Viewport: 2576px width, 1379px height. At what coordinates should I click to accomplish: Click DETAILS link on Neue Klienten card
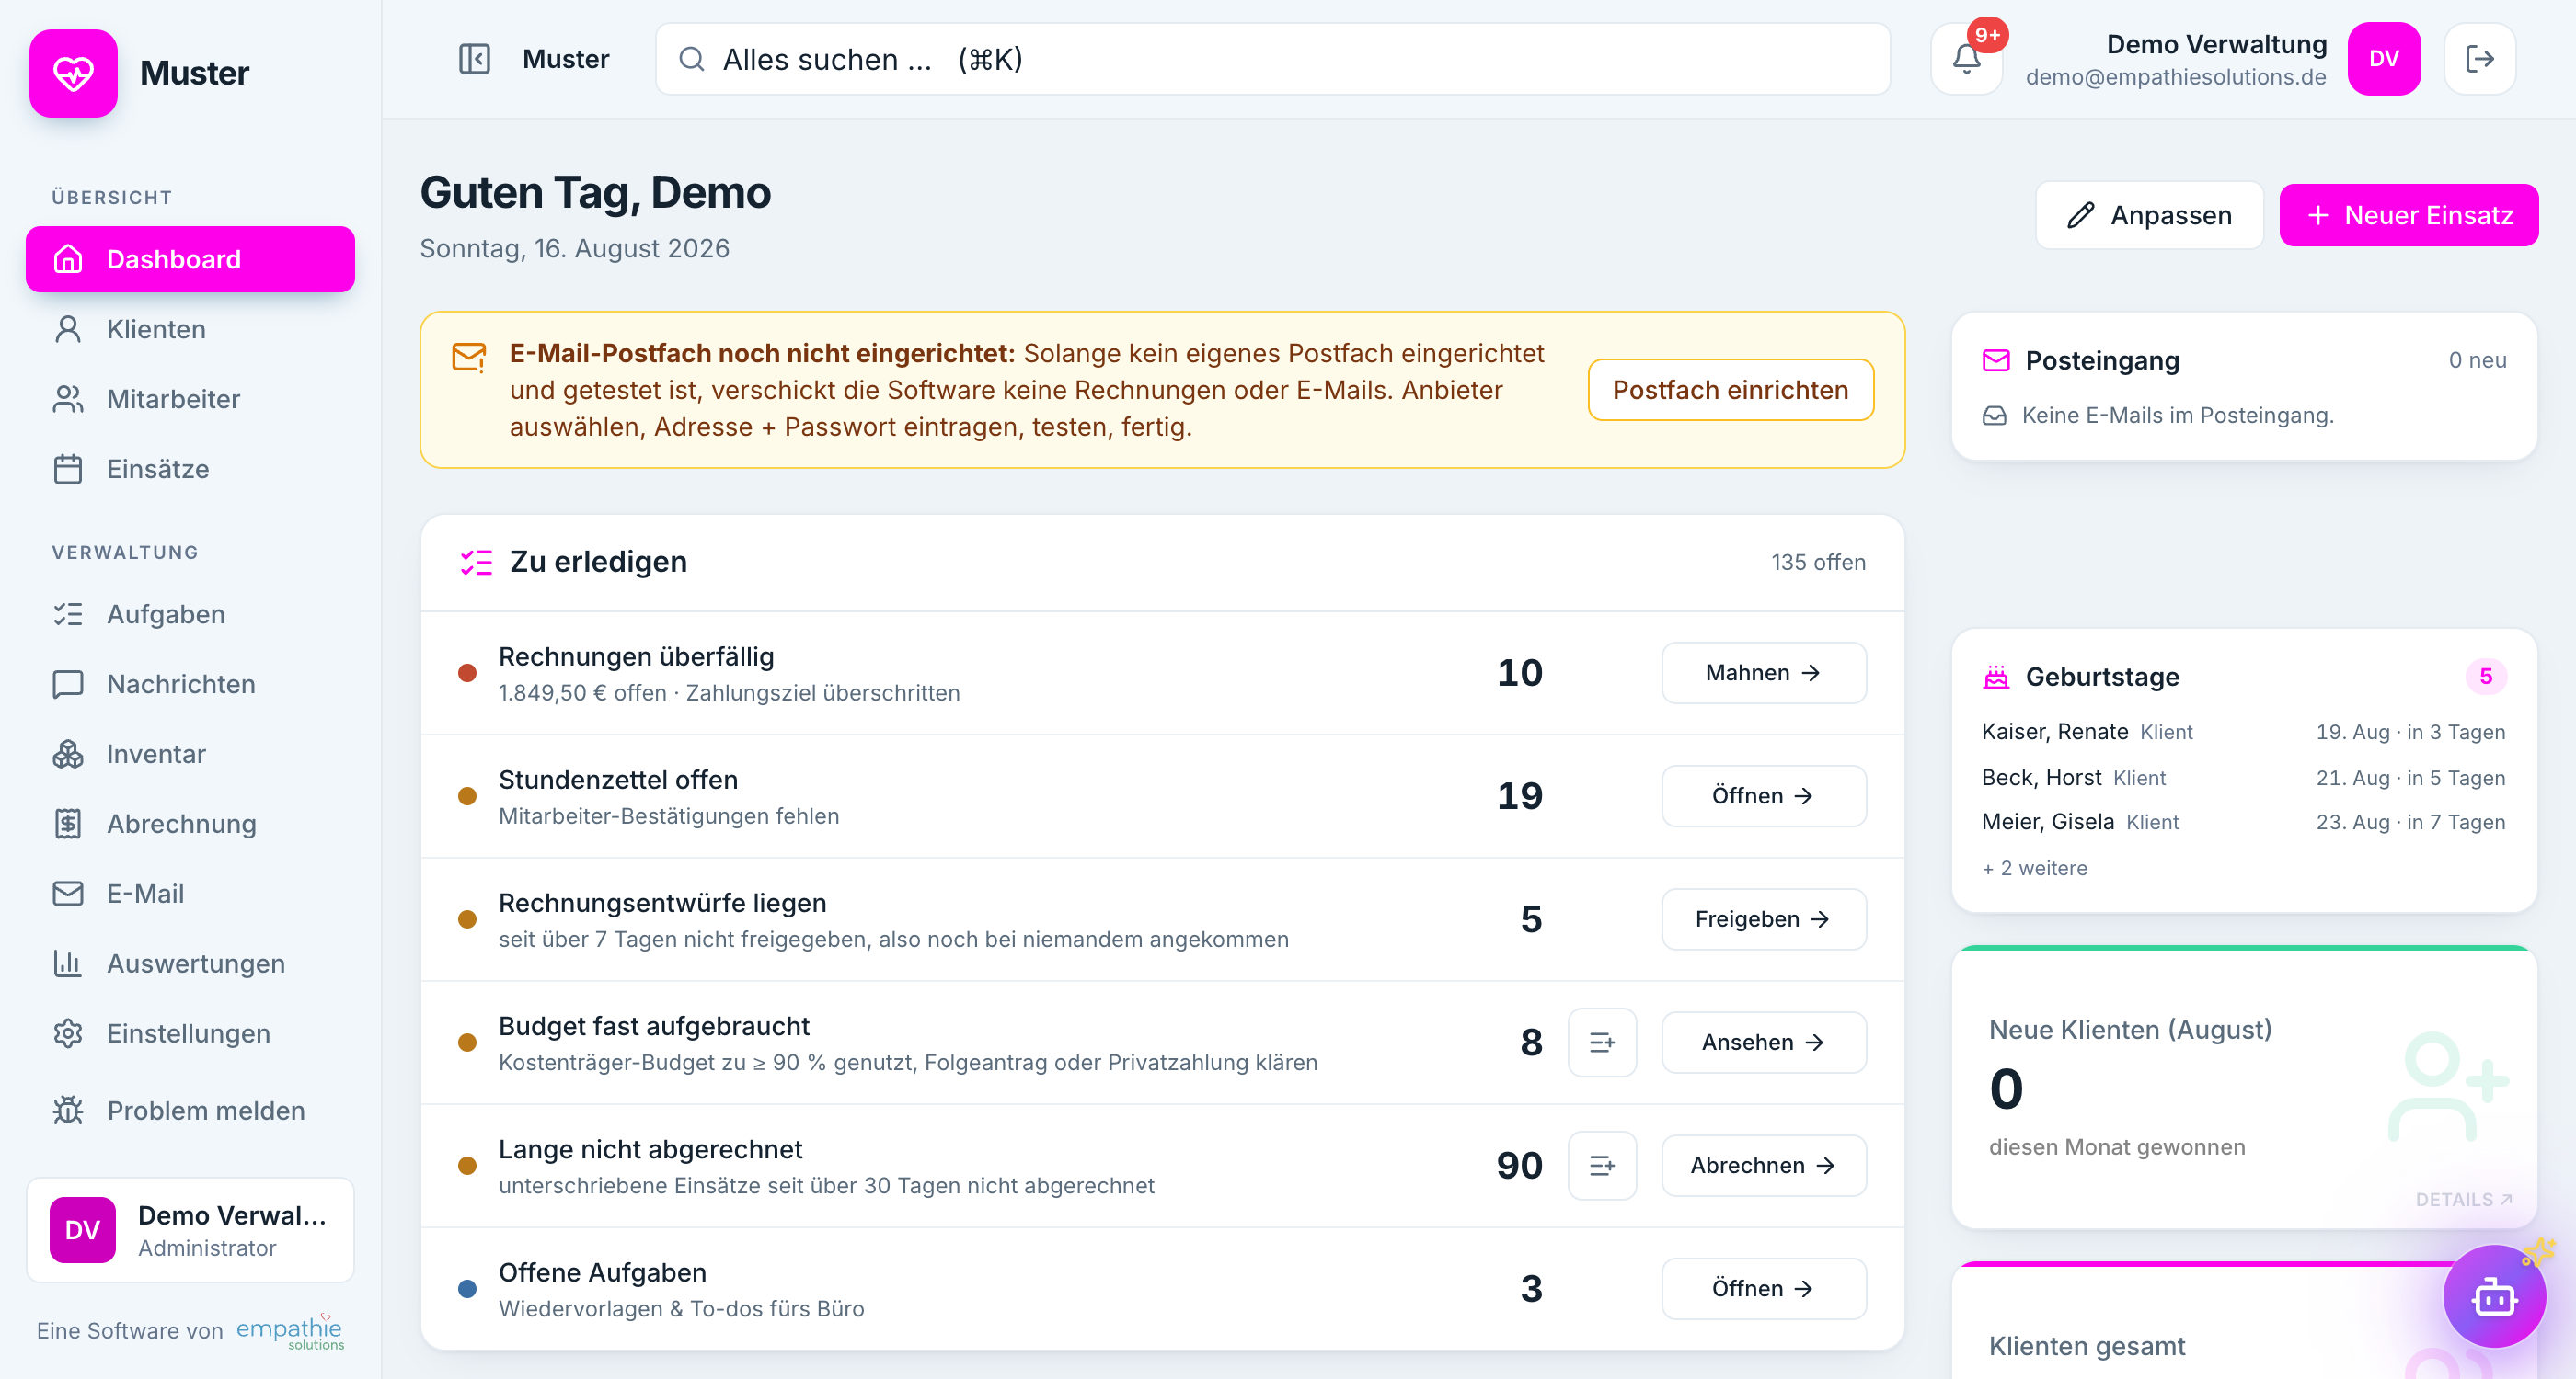click(x=2463, y=1199)
